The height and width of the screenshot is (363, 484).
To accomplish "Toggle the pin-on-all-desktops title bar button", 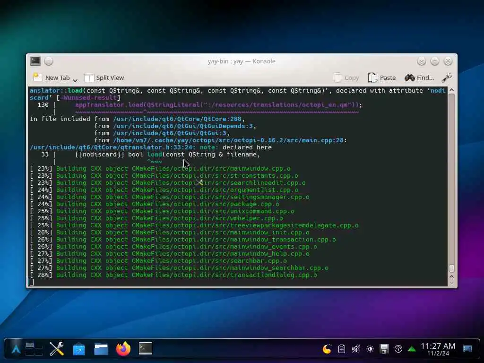I will click(x=49, y=61).
